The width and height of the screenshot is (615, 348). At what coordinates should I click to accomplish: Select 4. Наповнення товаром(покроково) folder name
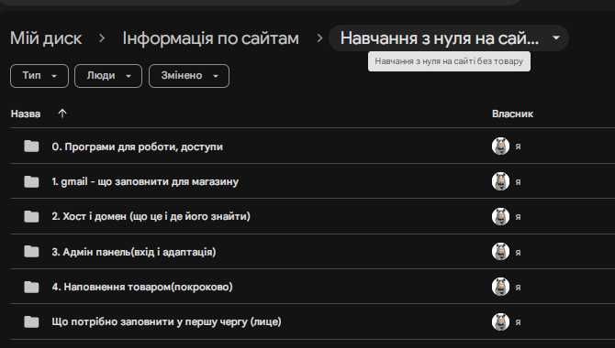pyautogui.click(x=142, y=287)
